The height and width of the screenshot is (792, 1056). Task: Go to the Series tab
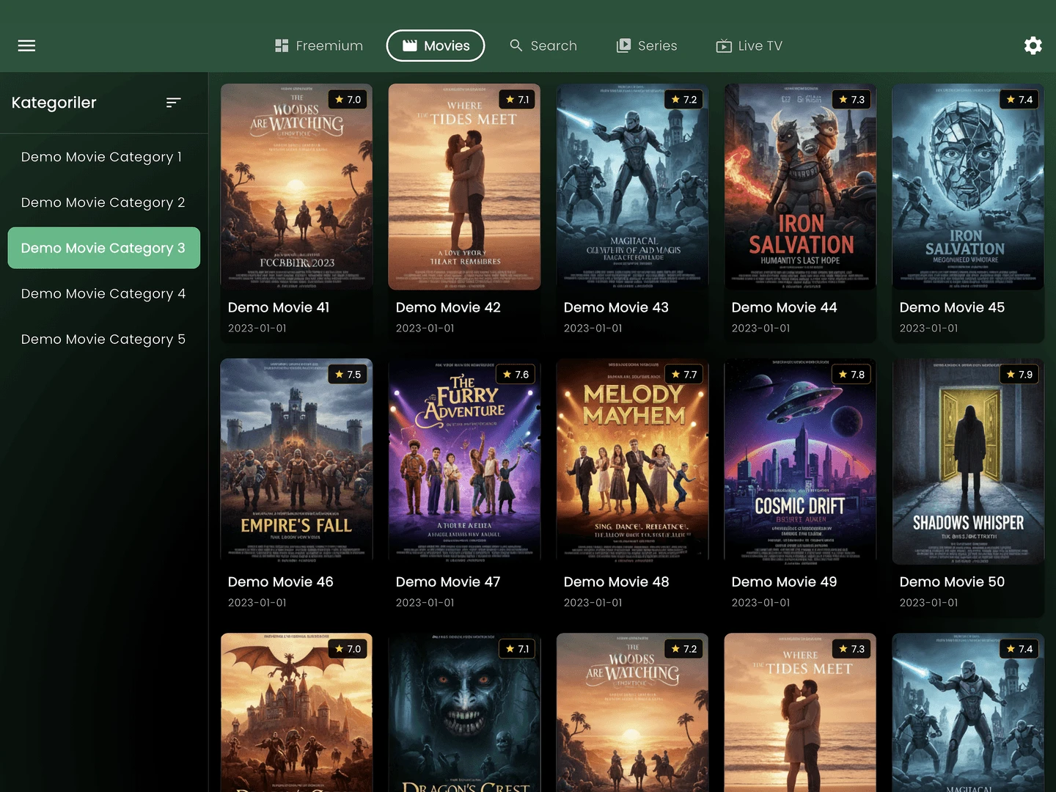pos(647,45)
